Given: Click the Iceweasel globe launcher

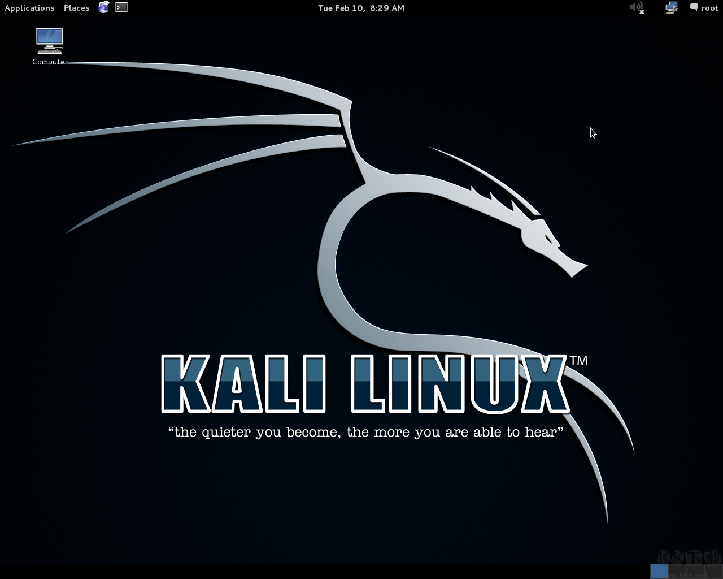Looking at the screenshot, I should click(x=103, y=7).
